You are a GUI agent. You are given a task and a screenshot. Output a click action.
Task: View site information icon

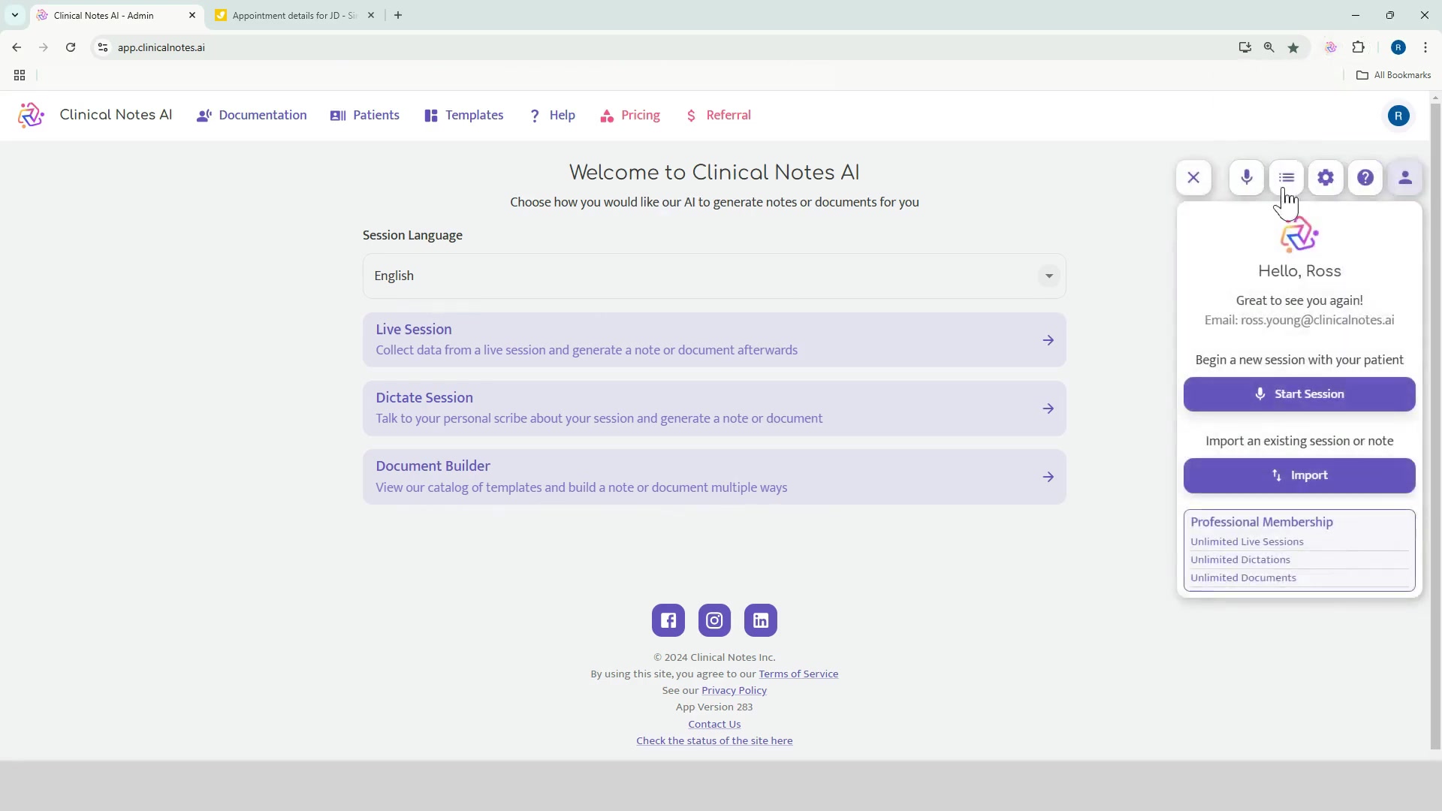click(103, 47)
